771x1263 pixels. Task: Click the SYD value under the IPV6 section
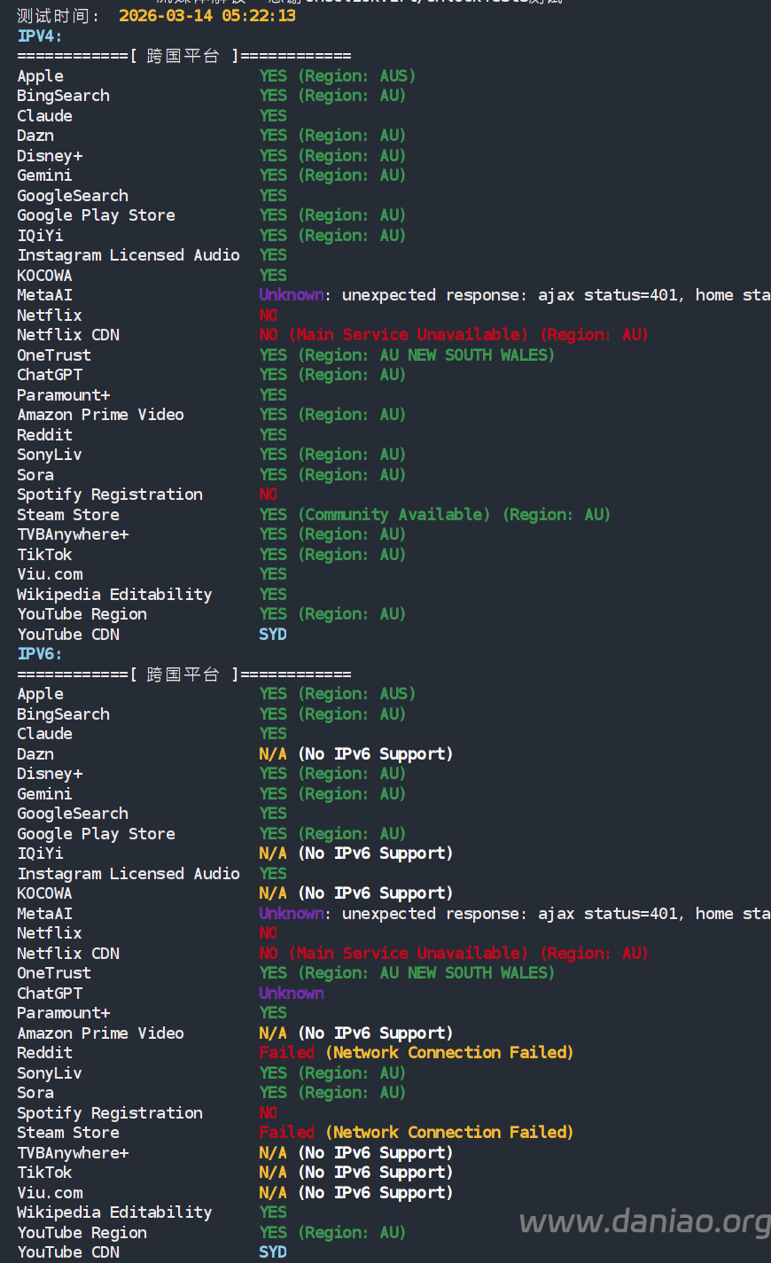(x=272, y=1252)
